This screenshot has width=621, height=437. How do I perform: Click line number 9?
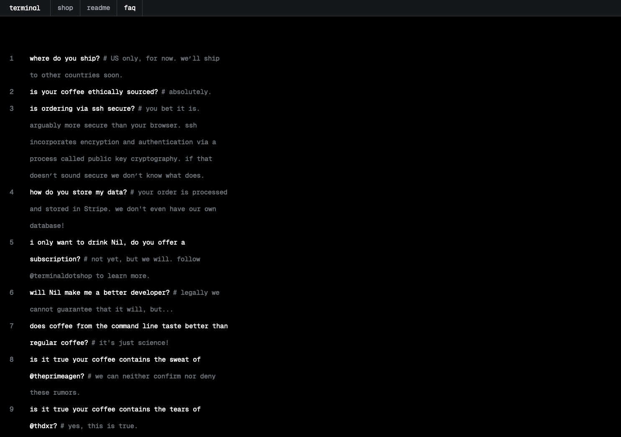[12, 409]
